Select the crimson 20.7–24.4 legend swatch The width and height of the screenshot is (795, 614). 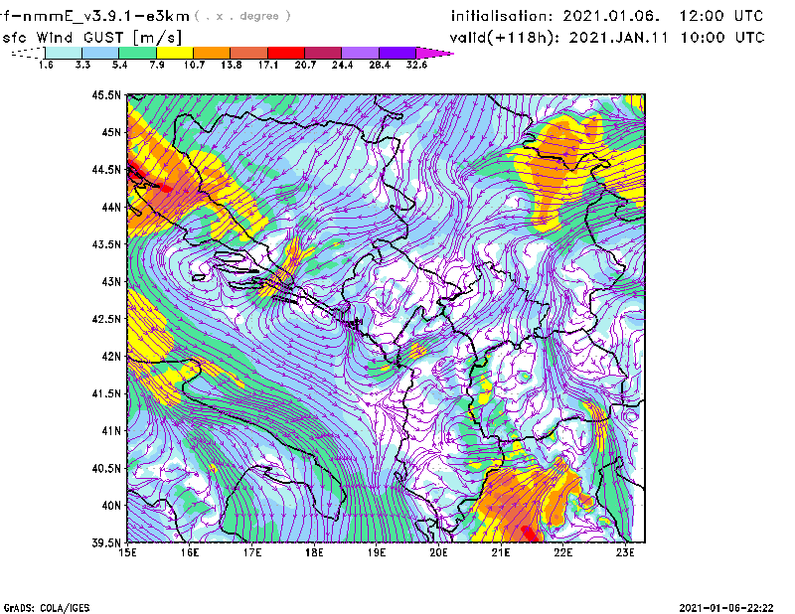[x=323, y=53]
